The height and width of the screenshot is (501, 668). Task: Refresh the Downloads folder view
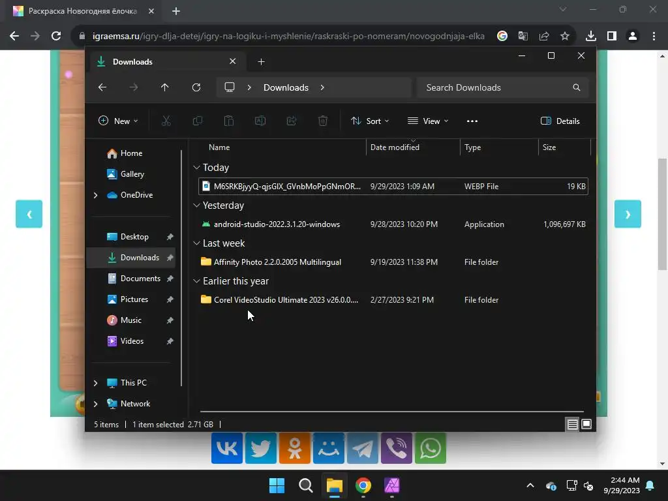tap(196, 87)
